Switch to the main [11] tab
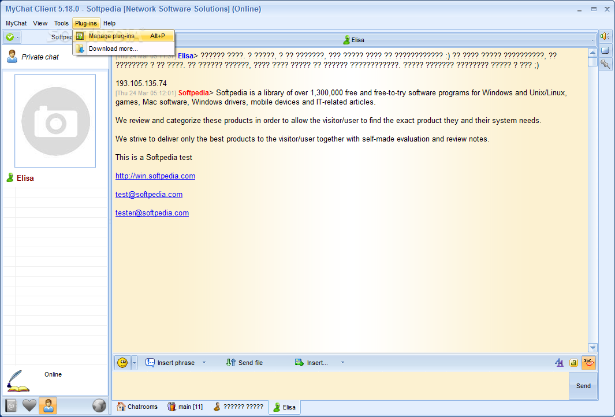The width and height of the screenshot is (615, 417). (x=185, y=407)
